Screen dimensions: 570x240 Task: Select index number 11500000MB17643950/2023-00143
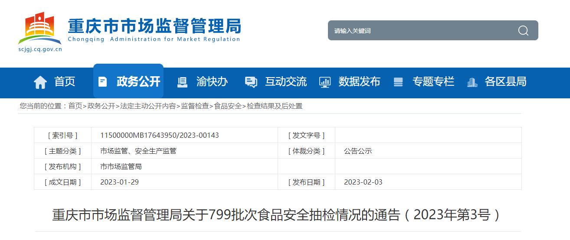tap(160, 135)
